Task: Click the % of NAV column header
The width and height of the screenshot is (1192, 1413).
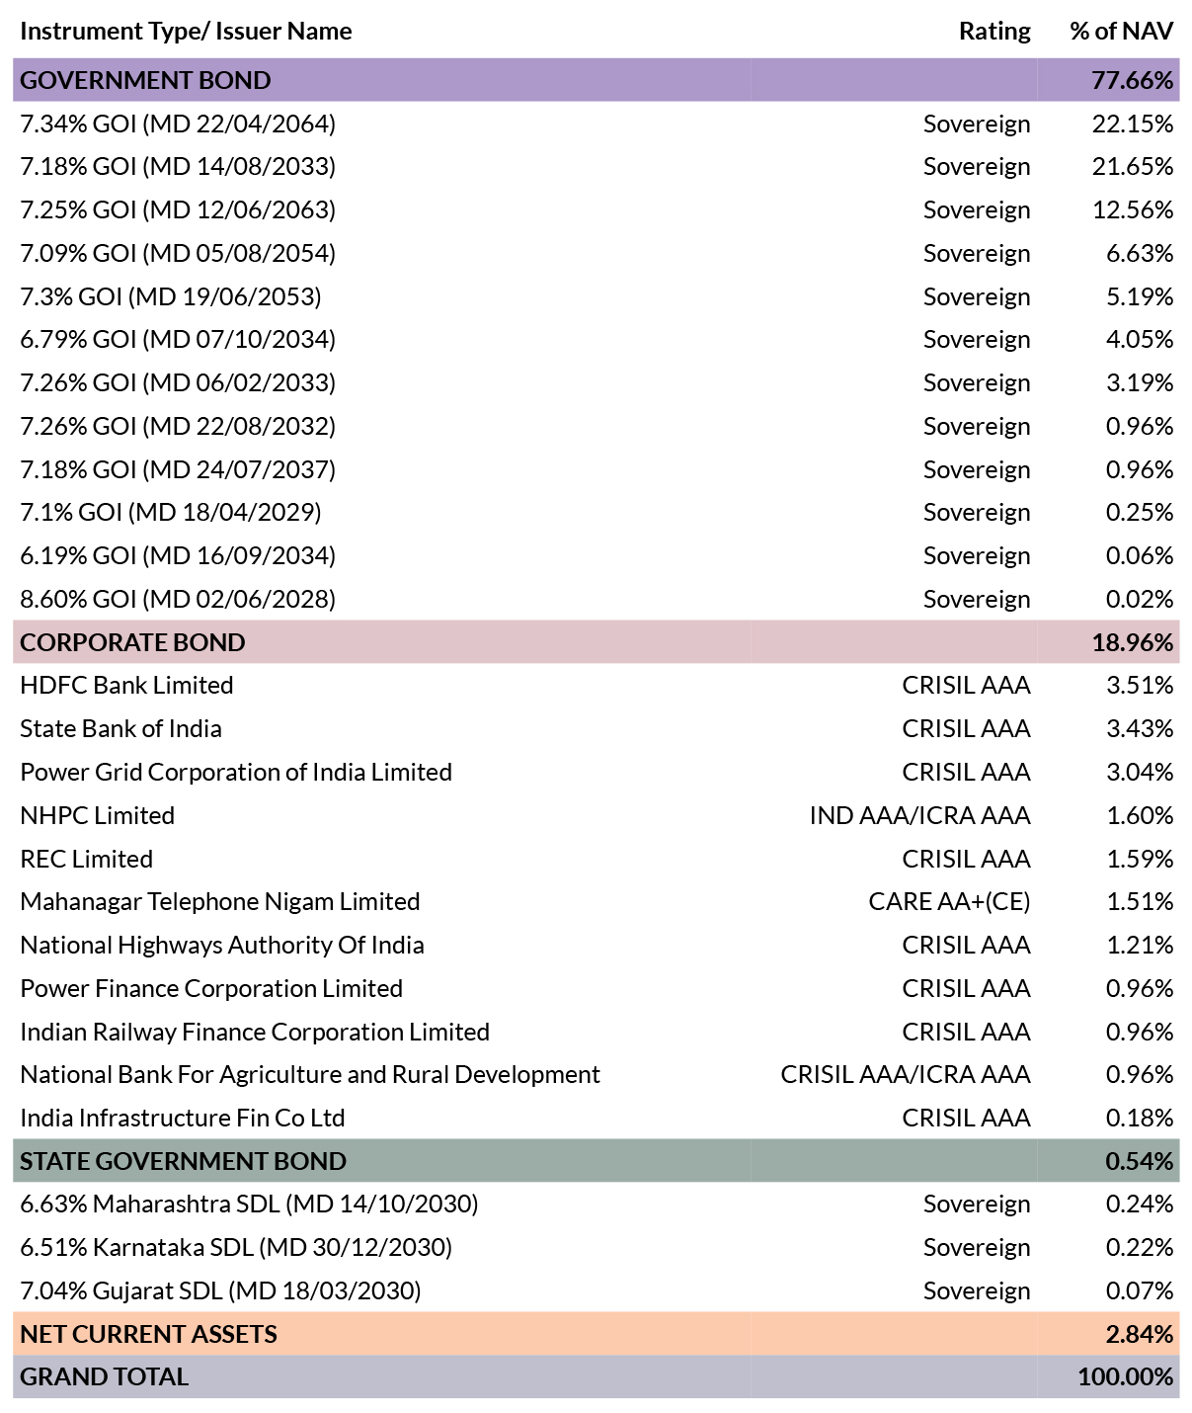Action: [x=1121, y=31]
